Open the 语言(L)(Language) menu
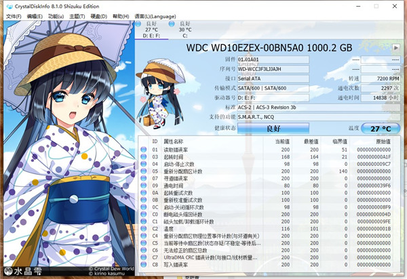The width and height of the screenshot is (407, 279). pos(155,16)
